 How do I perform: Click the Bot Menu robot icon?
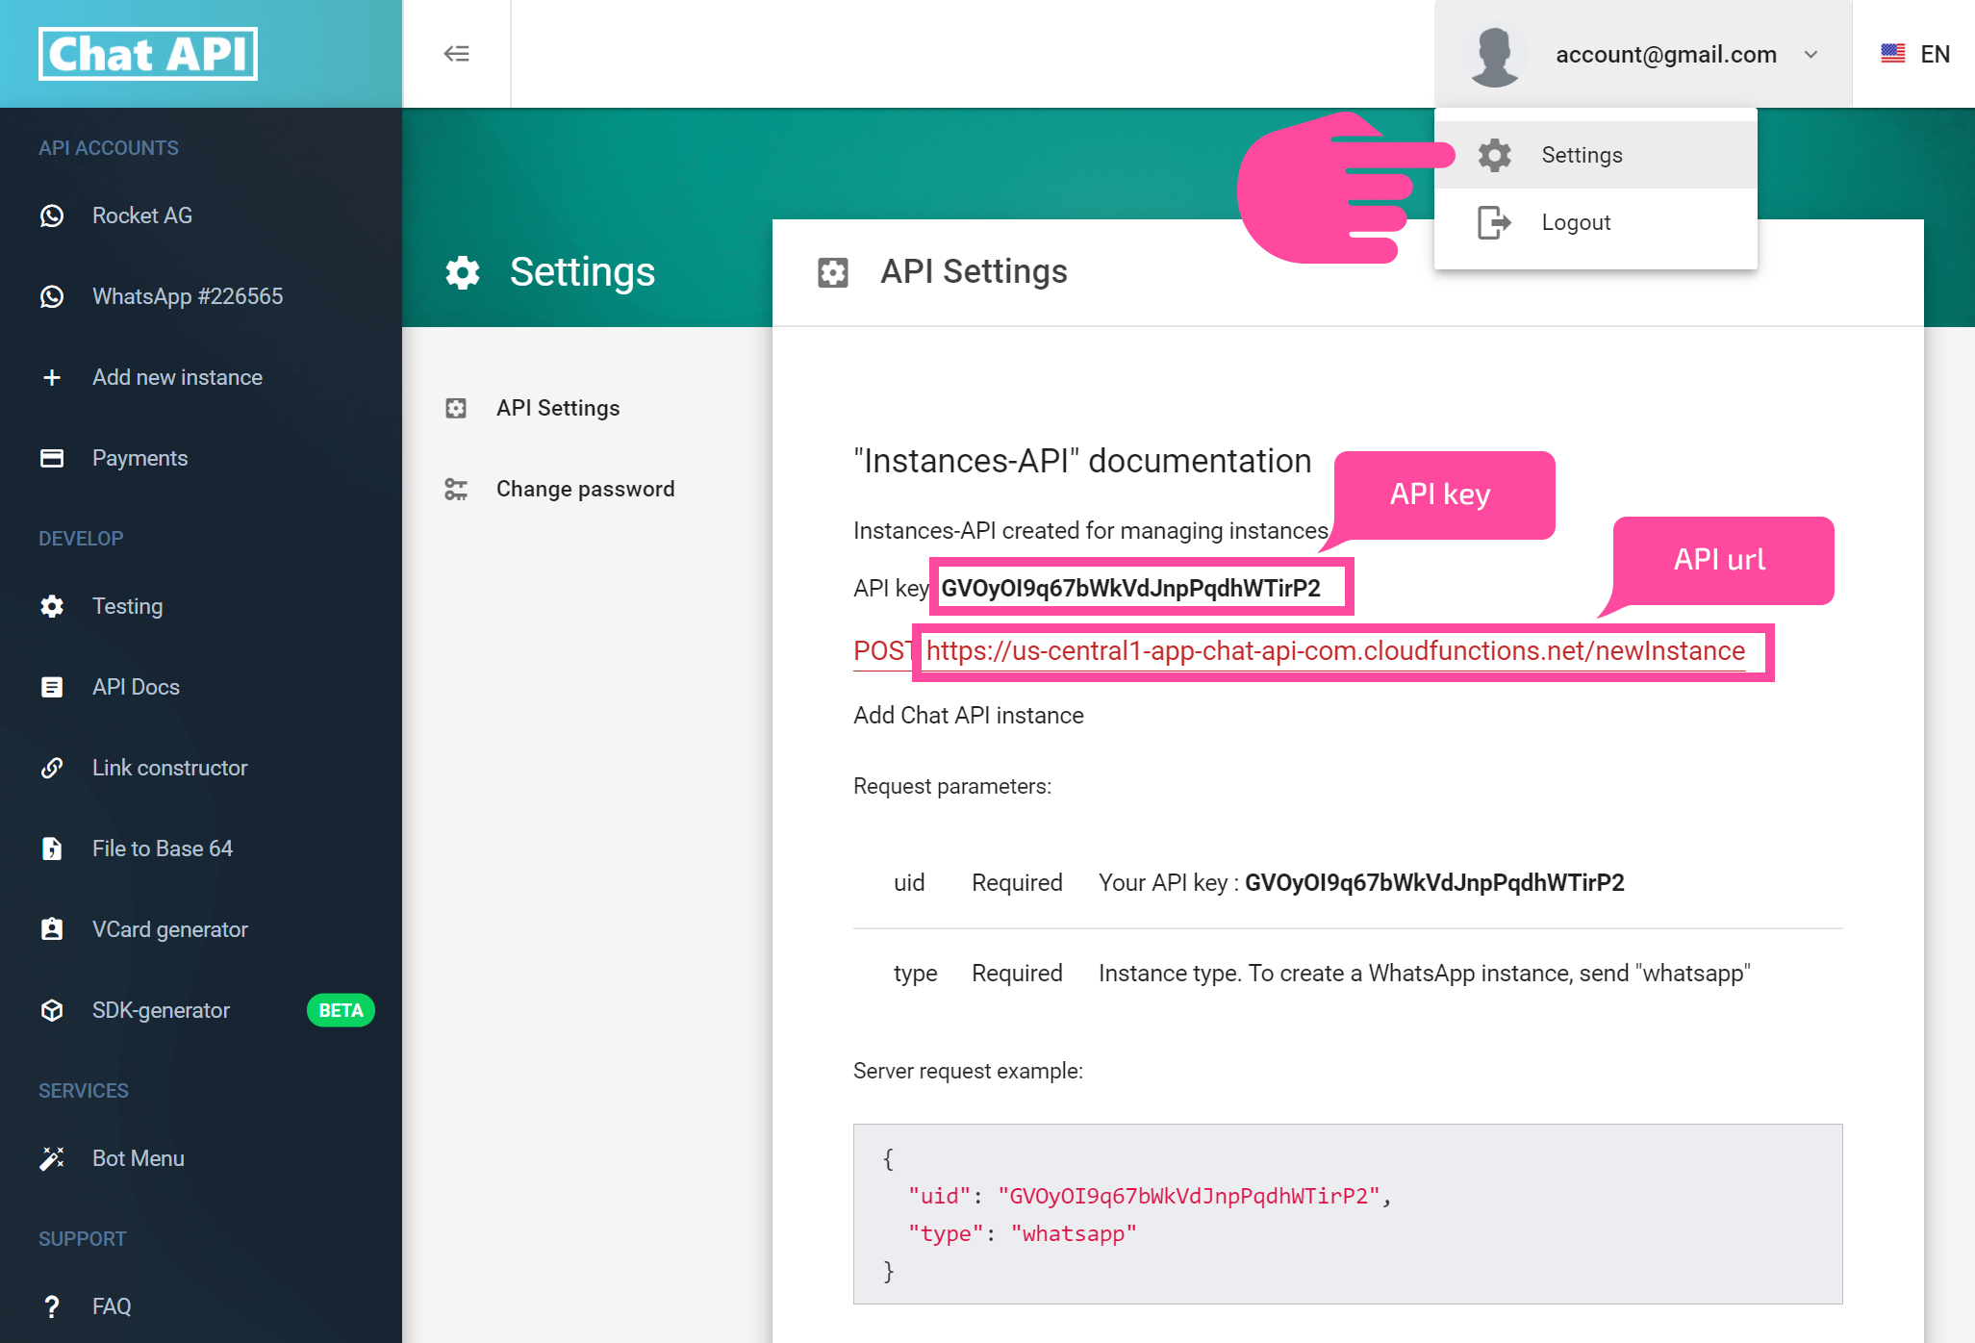point(53,1157)
